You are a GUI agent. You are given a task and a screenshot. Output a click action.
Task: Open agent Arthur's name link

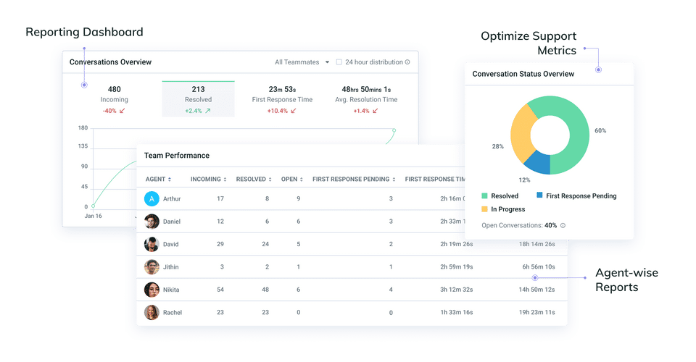point(172,199)
